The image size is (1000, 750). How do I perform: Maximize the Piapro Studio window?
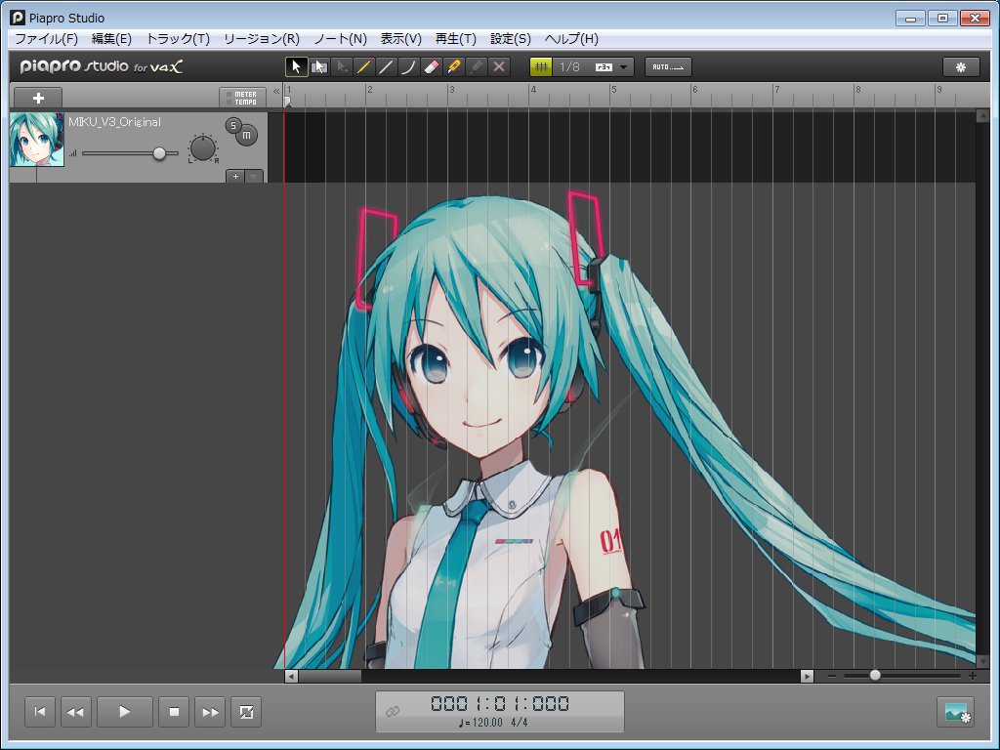point(942,18)
